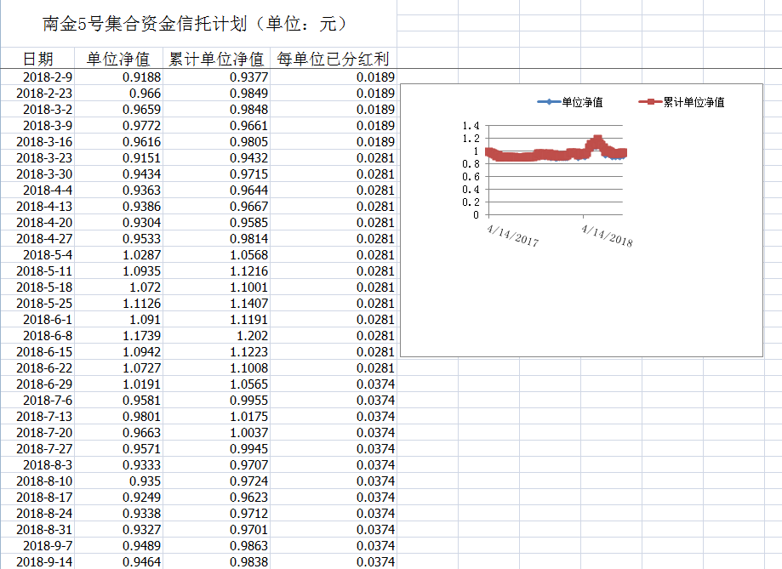Select date cell 2018-5-4
The width and height of the screenshot is (782, 569).
click(38, 255)
